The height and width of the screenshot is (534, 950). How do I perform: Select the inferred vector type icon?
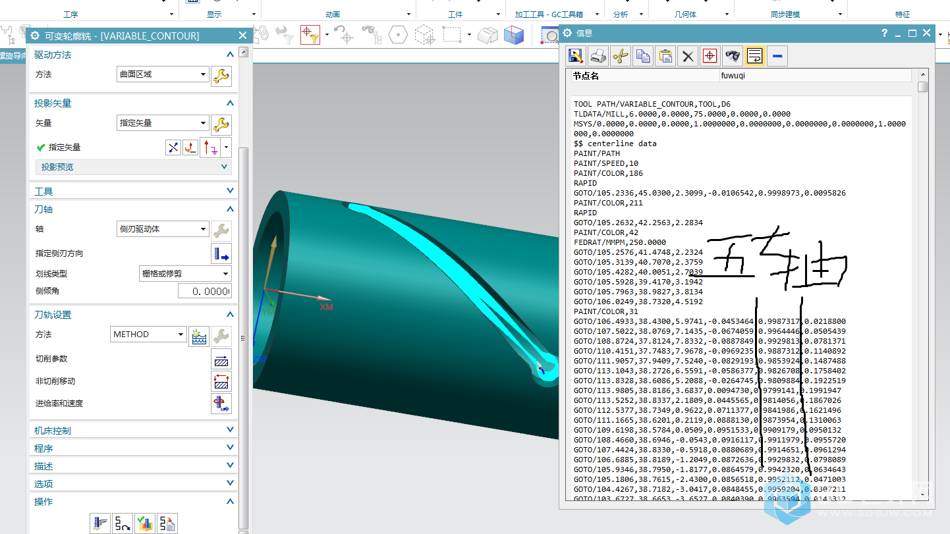pyautogui.click(x=211, y=147)
